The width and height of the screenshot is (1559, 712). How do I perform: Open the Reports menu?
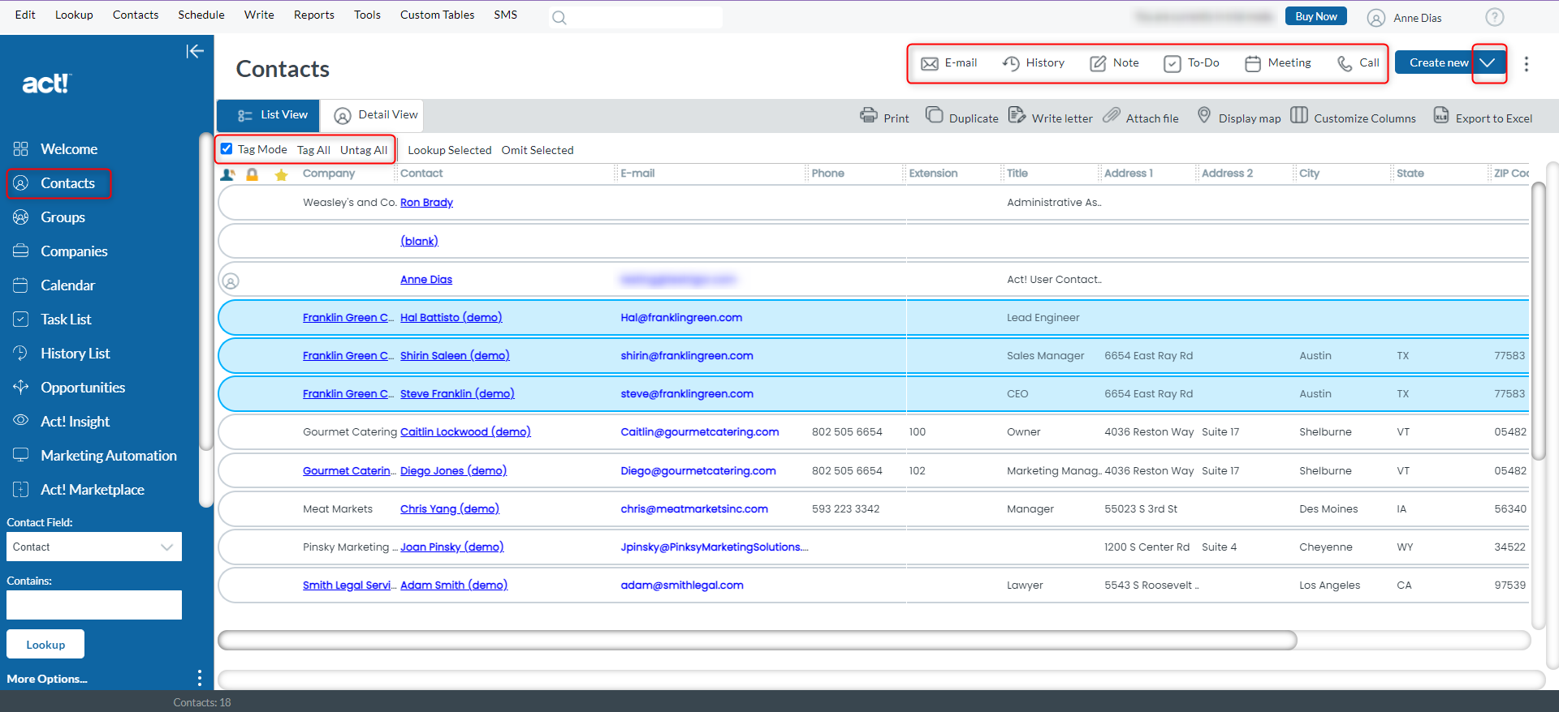313,15
